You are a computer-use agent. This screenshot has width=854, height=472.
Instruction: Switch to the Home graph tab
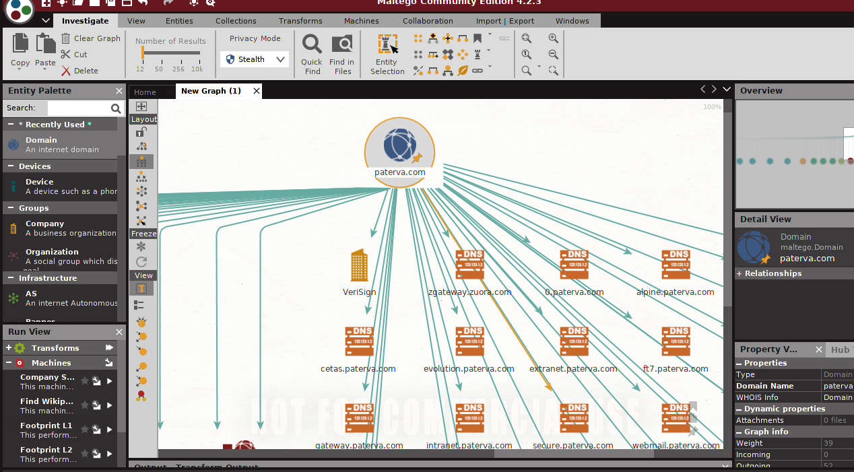(145, 92)
